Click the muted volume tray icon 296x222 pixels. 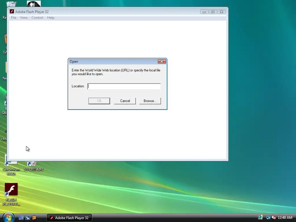coord(274,218)
